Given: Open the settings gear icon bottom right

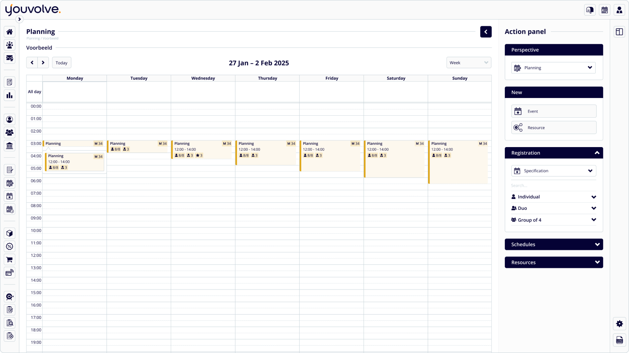Looking at the screenshot, I should pyautogui.click(x=620, y=324).
